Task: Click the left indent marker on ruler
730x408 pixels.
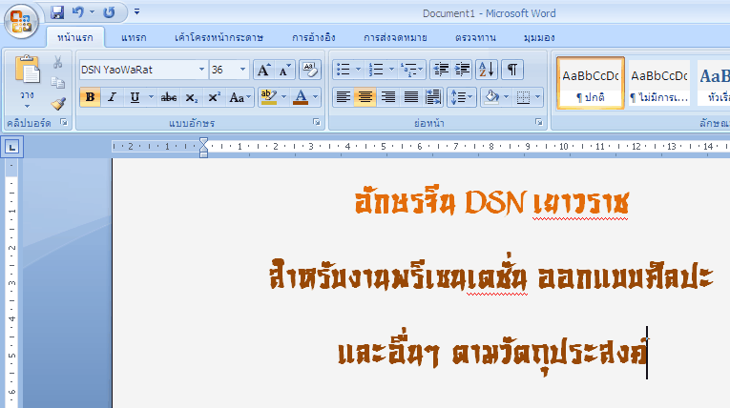Action: tap(203, 153)
